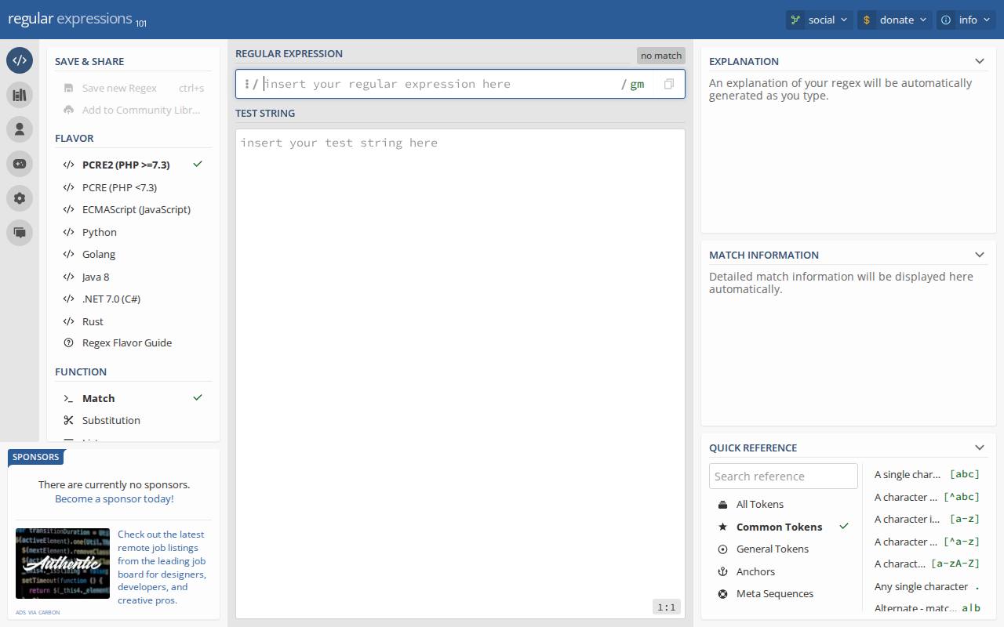Switch function to Substitution
The image size is (1004, 627).
pos(111,420)
